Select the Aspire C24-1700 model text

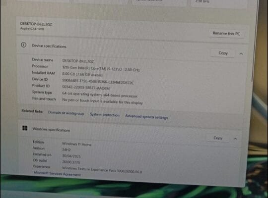point(32,29)
